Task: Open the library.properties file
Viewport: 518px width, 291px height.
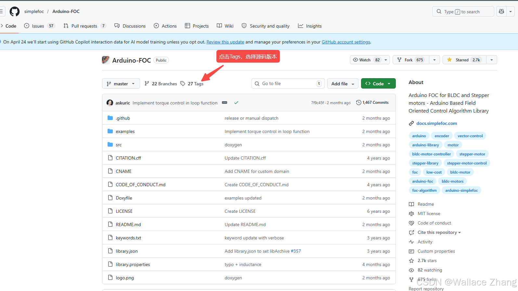Action: pyautogui.click(x=133, y=264)
